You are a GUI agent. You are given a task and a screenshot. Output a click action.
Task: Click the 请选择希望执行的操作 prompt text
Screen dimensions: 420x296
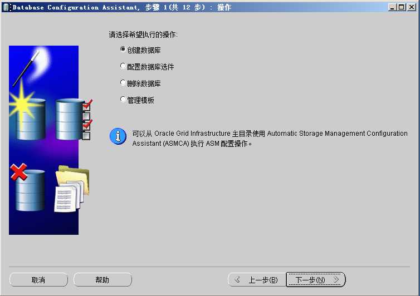(143, 34)
